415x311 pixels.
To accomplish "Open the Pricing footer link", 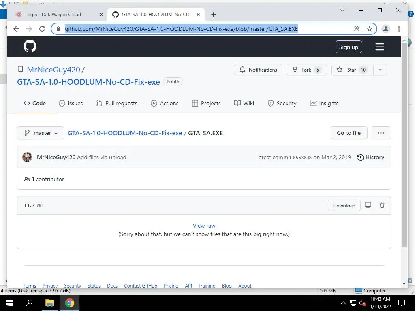I will click(171, 285).
